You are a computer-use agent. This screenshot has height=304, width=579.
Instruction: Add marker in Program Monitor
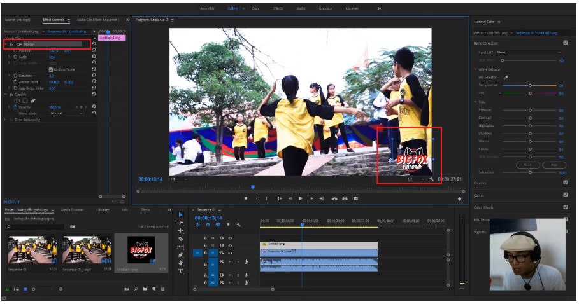(x=246, y=198)
